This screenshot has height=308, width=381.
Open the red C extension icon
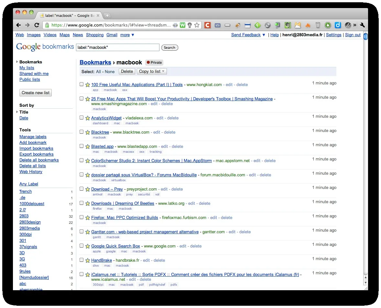(208, 25)
